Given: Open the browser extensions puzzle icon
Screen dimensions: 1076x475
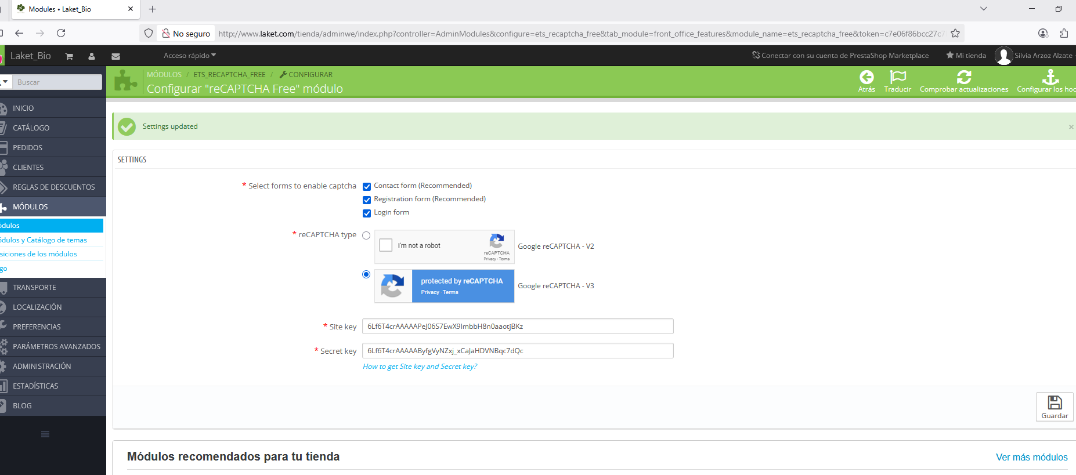Looking at the screenshot, I should click(x=1064, y=34).
